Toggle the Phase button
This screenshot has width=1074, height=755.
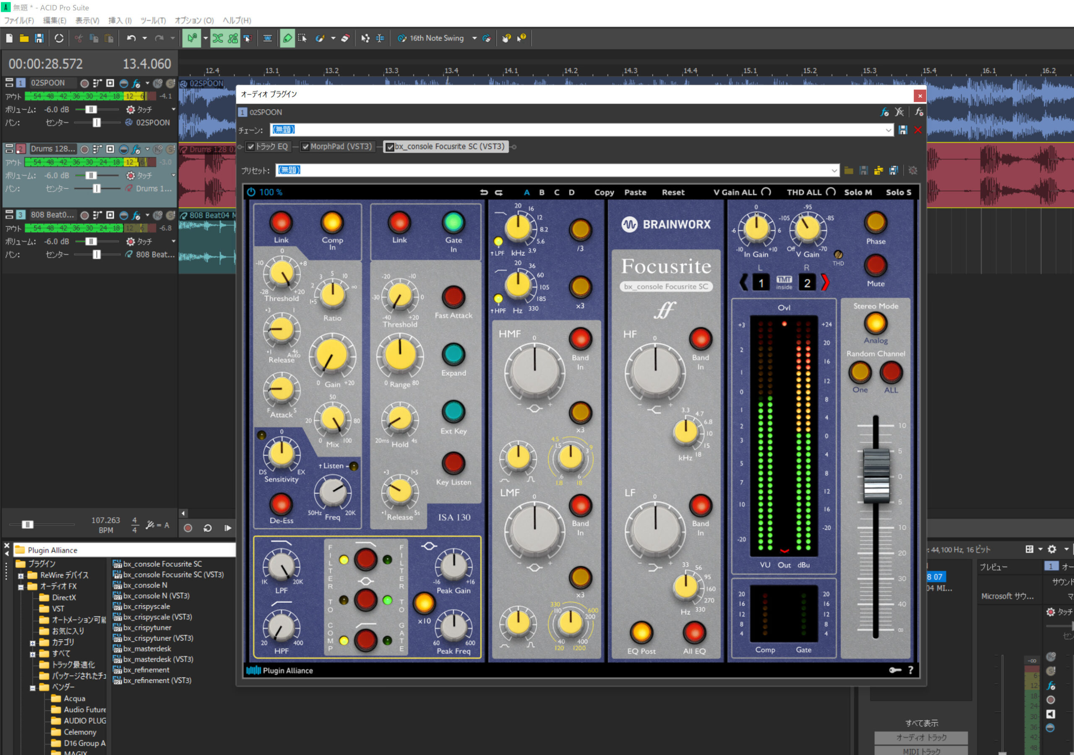(x=876, y=223)
